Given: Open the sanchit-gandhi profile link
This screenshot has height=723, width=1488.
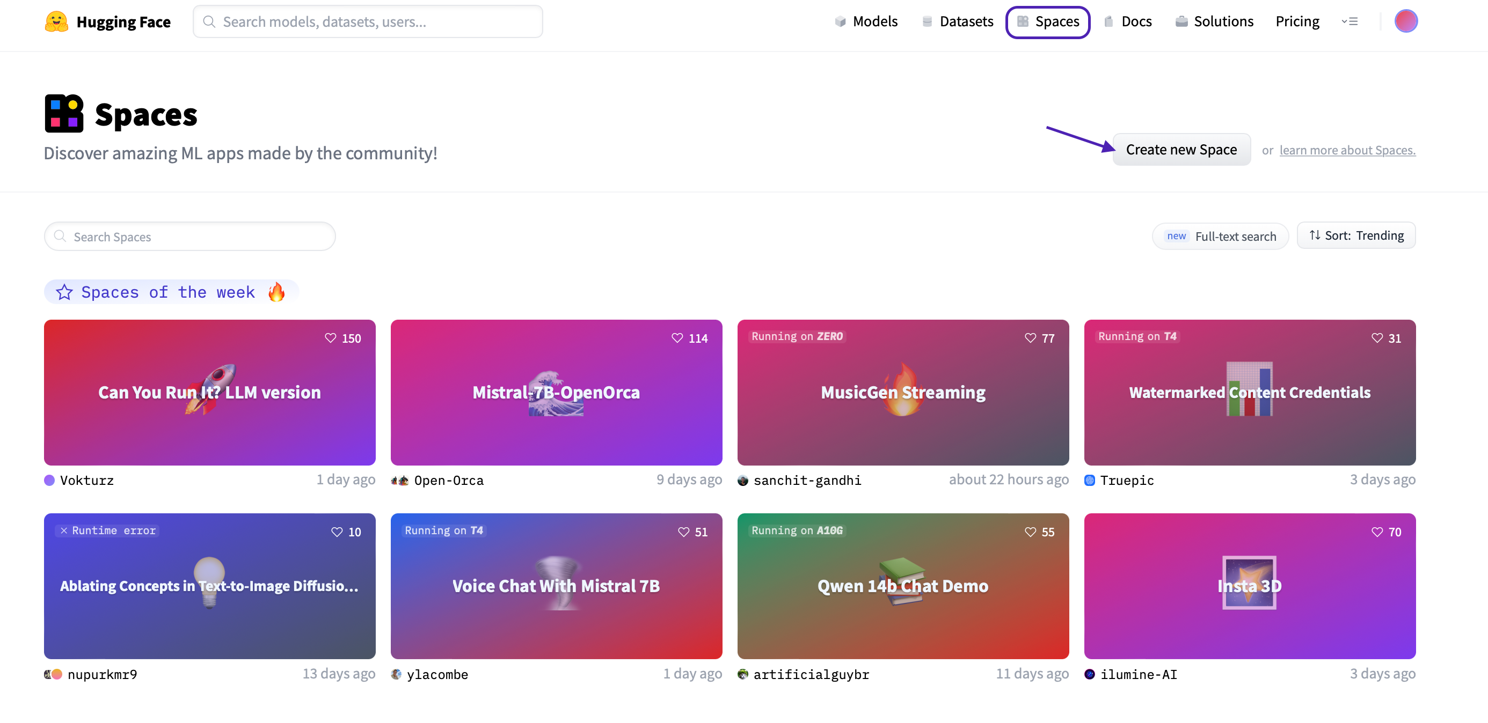Looking at the screenshot, I should click(807, 480).
